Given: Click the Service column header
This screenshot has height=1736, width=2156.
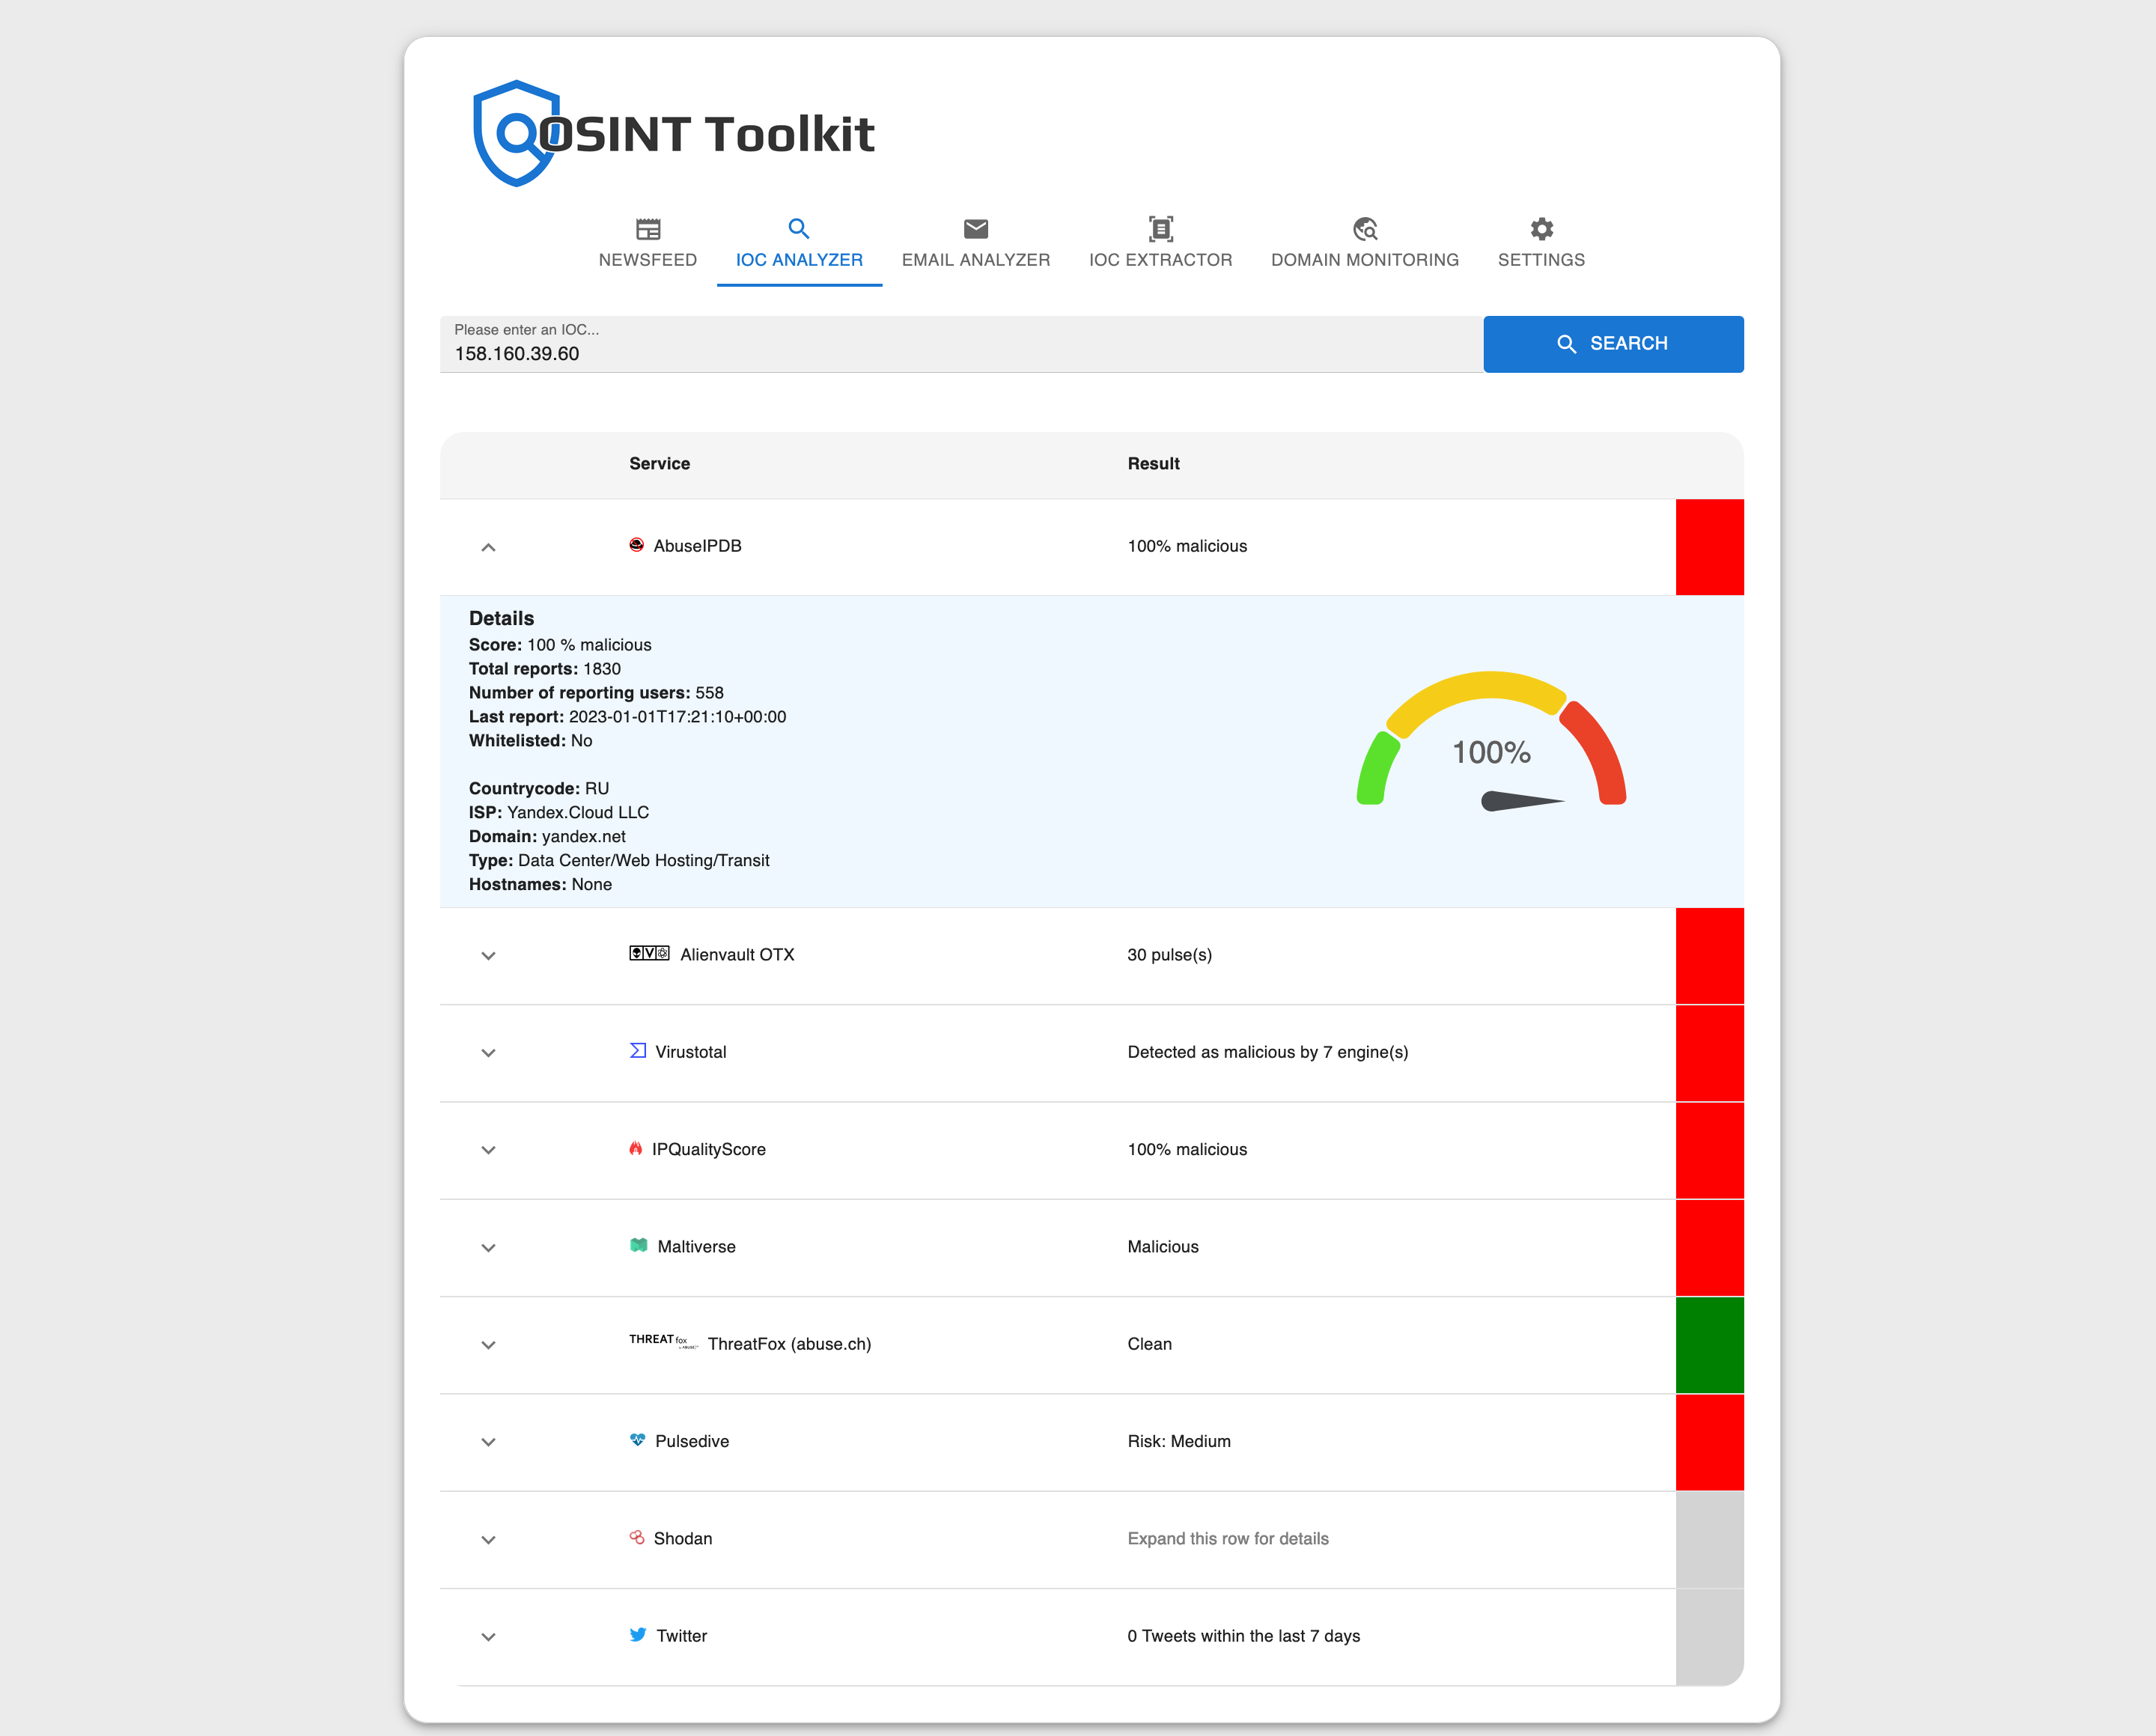Looking at the screenshot, I should point(659,464).
